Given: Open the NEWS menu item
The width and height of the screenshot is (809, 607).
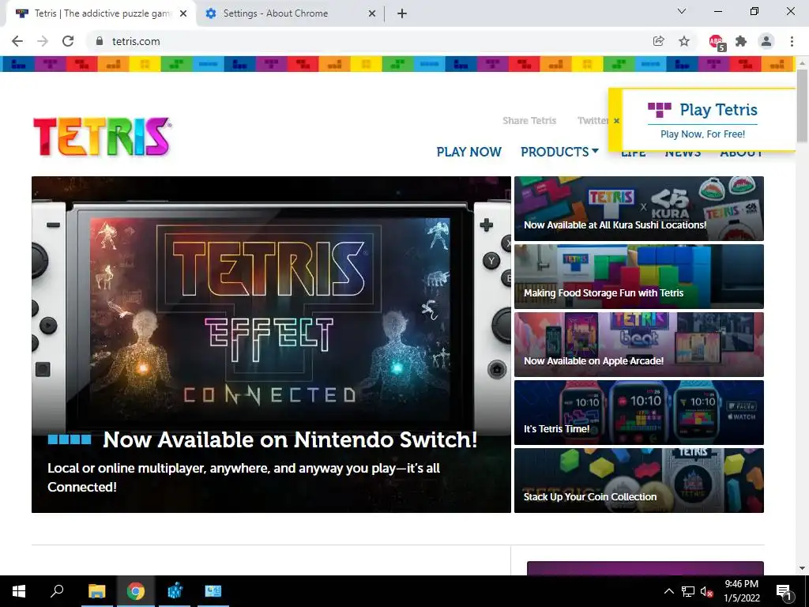Looking at the screenshot, I should pos(682,154).
